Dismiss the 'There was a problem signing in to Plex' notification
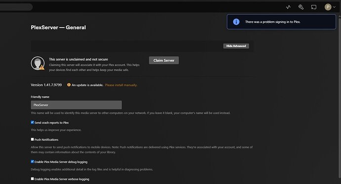The image size is (341, 184). pyautogui.click(x=281, y=22)
